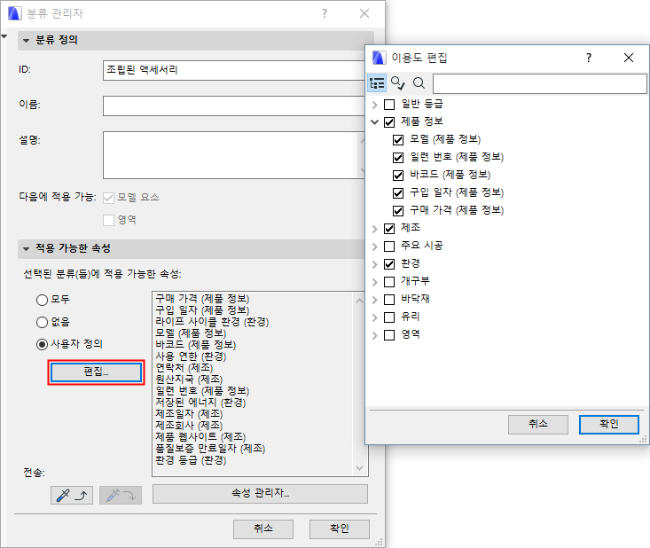Image resolution: width=650 pixels, height=548 pixels.
Task: Click the help question mark in 분류 관리자
Action: (x=325, y=13)
